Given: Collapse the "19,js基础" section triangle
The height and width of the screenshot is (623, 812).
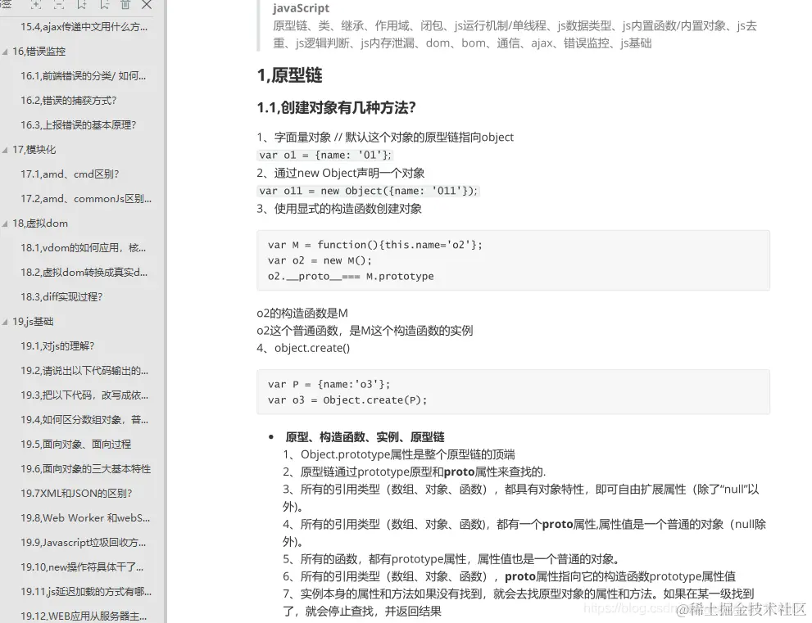Looking at the screenshot, I should click(x=5, y=321).
